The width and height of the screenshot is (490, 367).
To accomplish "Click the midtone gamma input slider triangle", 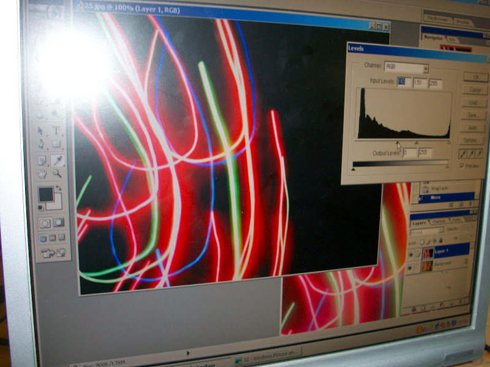I will coord(417,143).
